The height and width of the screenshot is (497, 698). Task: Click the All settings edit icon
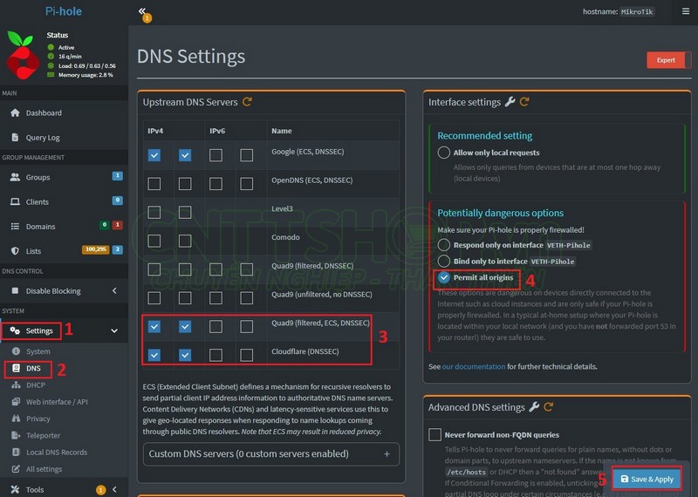(16, 469)
